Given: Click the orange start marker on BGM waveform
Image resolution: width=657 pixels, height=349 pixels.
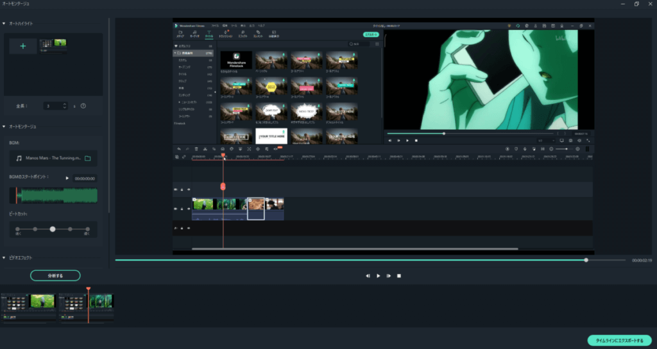Looking at the screenshot, I should point(16,196).
